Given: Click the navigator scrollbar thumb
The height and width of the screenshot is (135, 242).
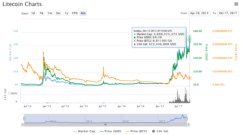Looking at the screenshot, I should (x=105, y=125).
